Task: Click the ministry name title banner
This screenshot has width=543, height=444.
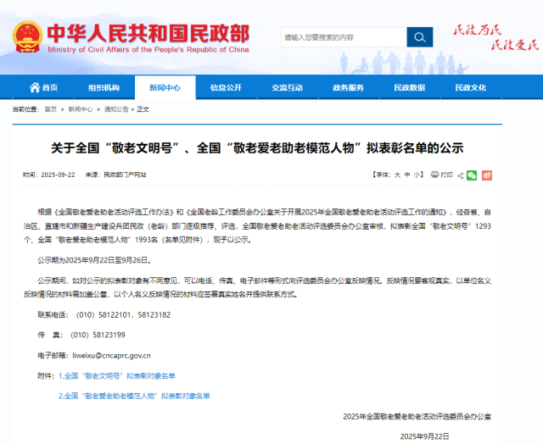Action: [148, 37]
